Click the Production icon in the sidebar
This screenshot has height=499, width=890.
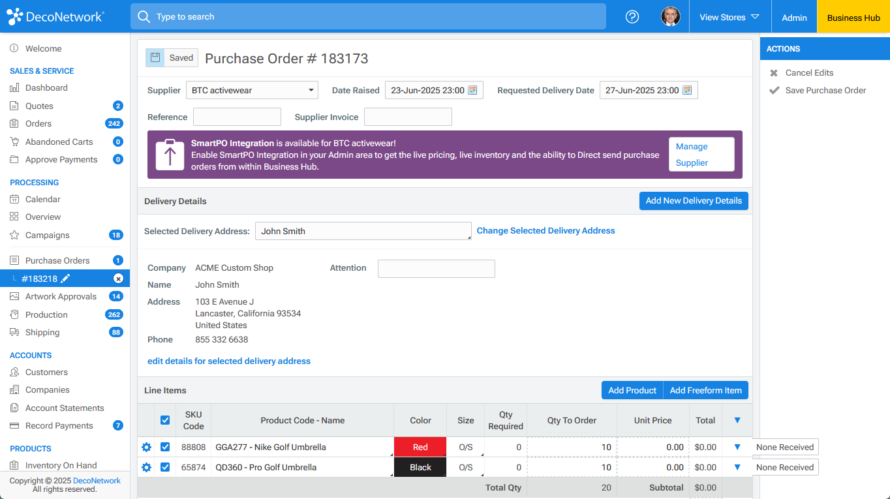14,314
